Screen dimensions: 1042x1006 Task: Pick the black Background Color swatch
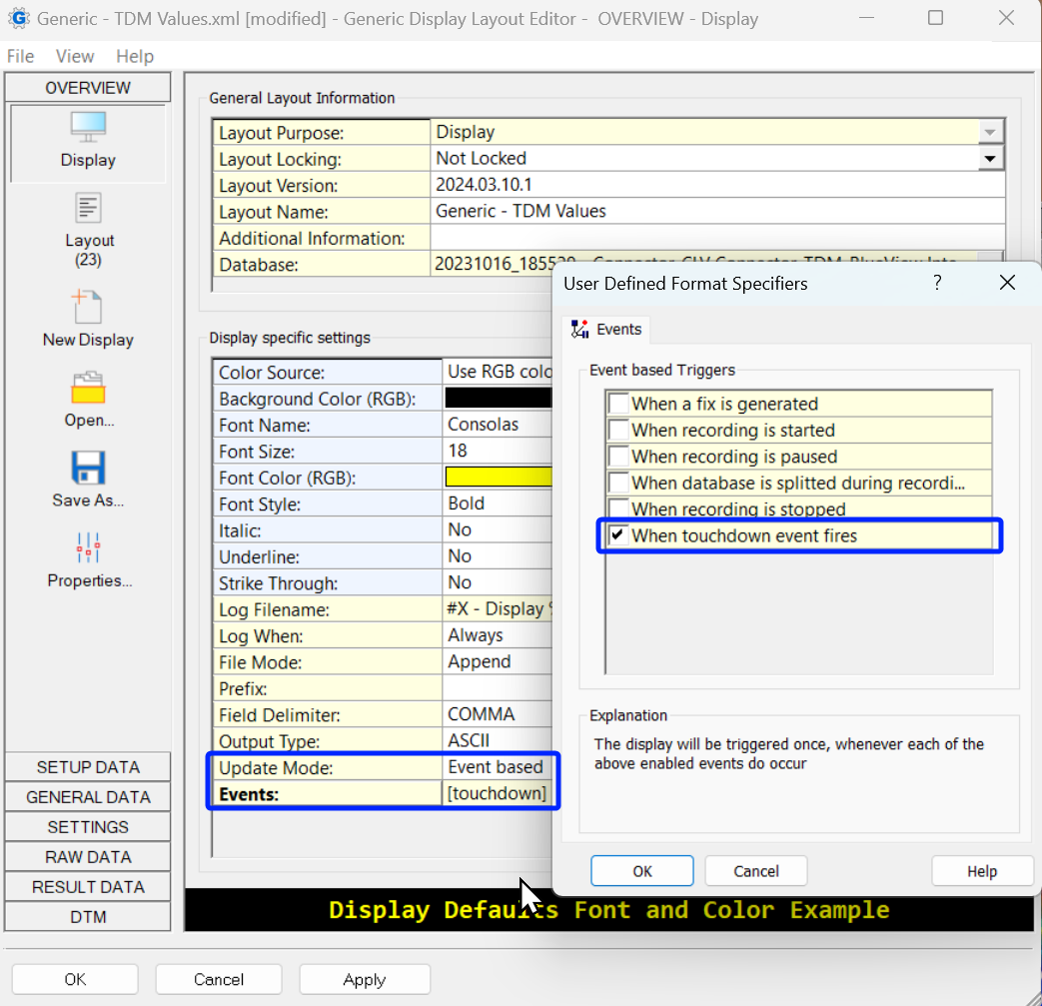pos(499,398)
